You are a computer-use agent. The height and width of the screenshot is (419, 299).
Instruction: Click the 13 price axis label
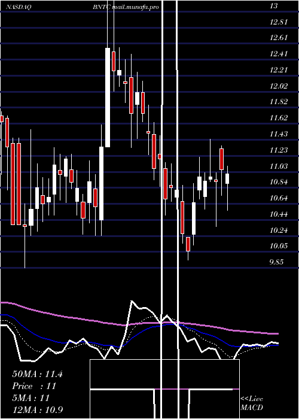274,6
